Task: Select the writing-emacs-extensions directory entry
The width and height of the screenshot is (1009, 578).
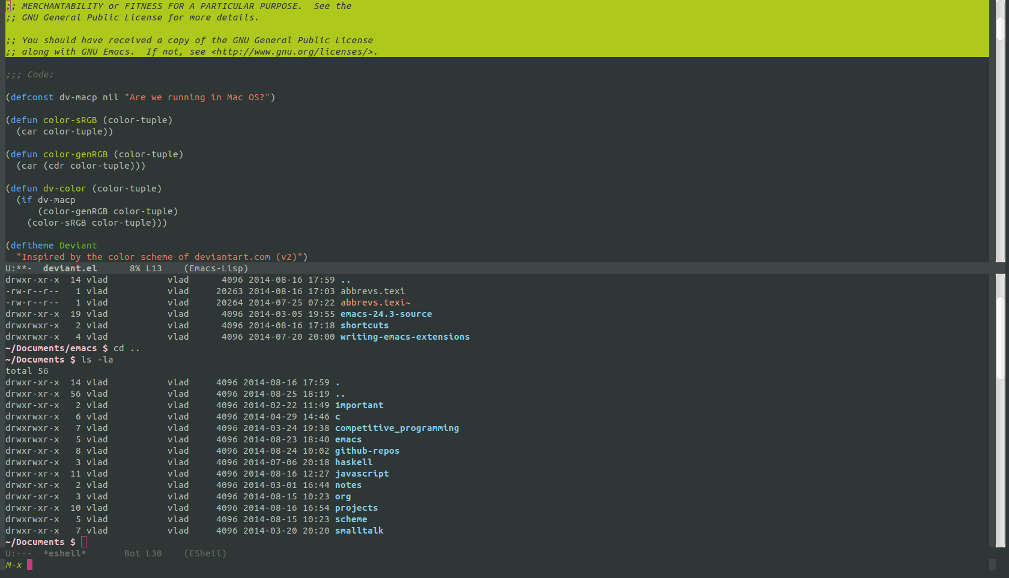Action: tap(405, 337)
